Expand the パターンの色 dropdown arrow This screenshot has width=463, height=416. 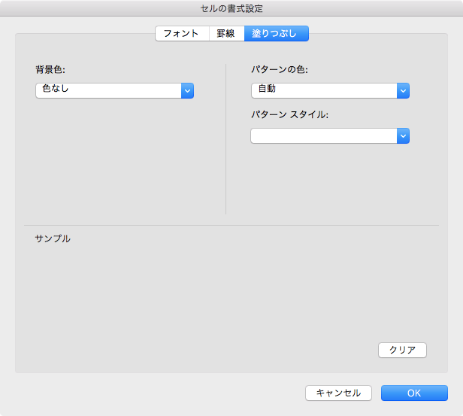click(x=403, y=91)
